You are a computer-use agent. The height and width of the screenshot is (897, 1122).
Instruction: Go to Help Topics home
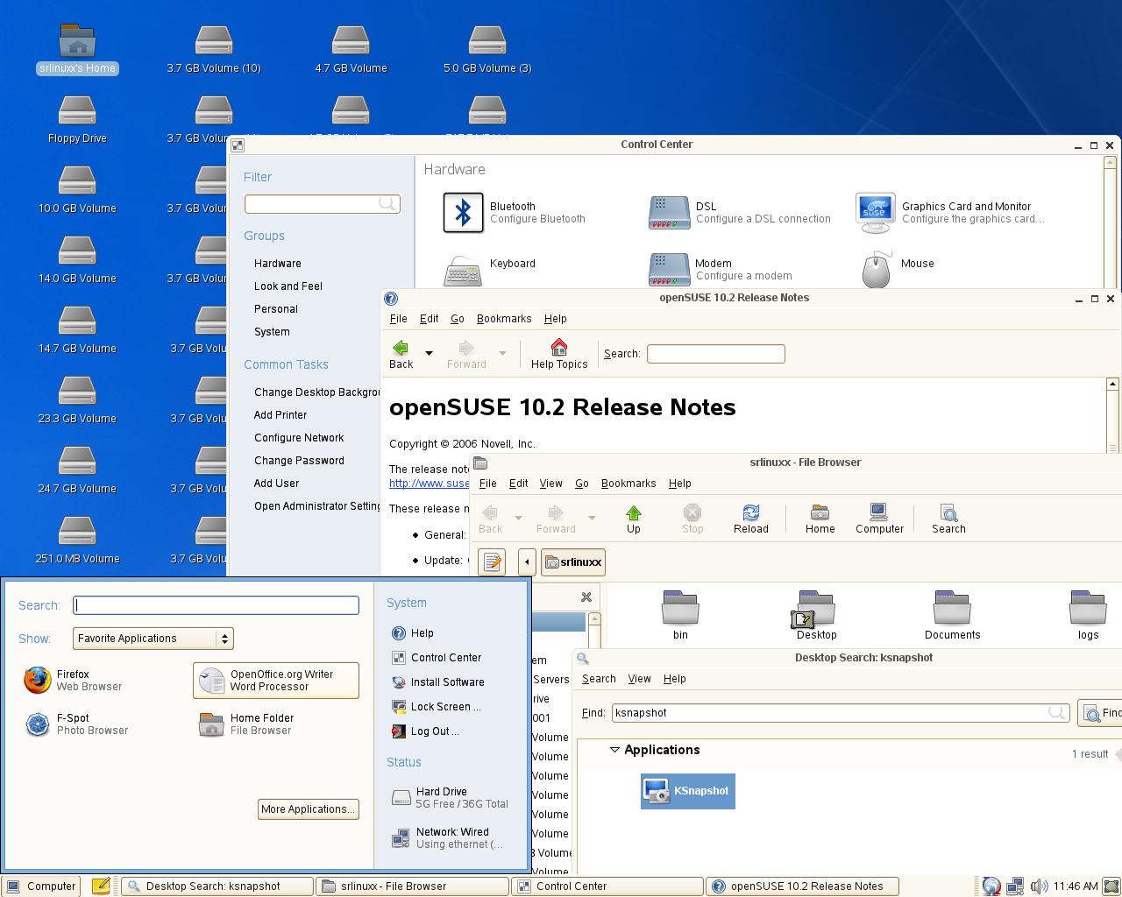point(559,354)
